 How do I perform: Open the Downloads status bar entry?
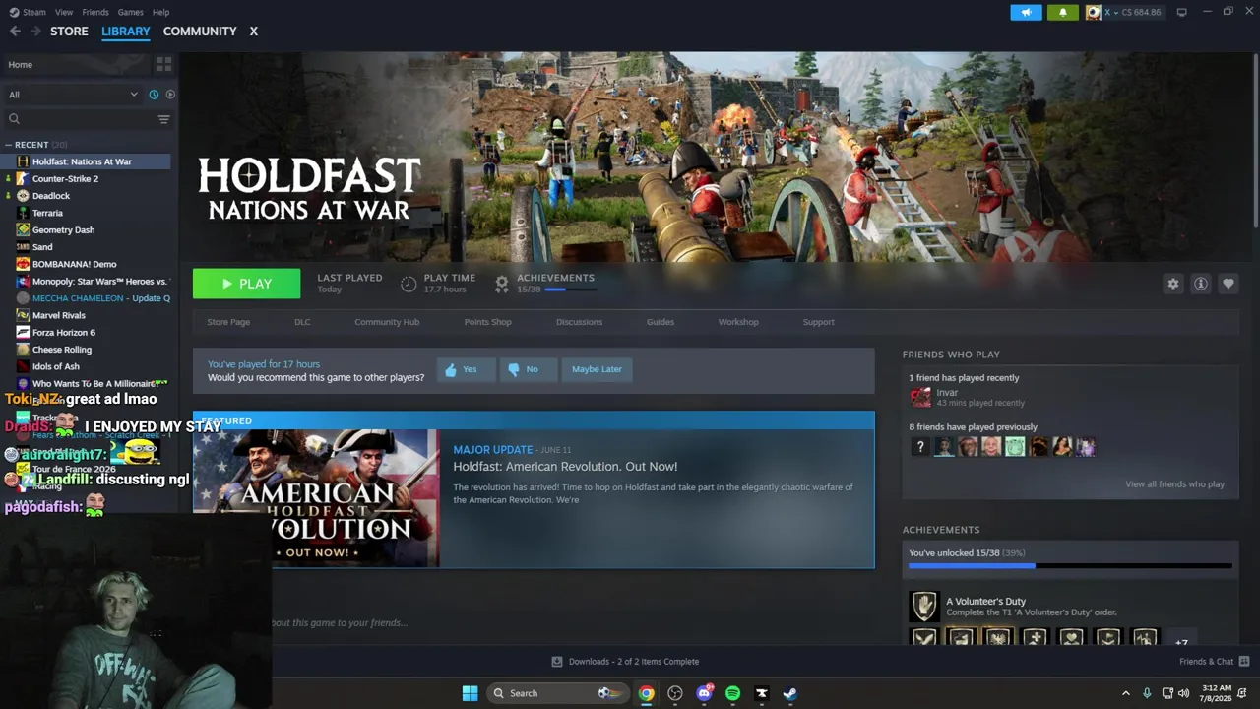point(625,662)
